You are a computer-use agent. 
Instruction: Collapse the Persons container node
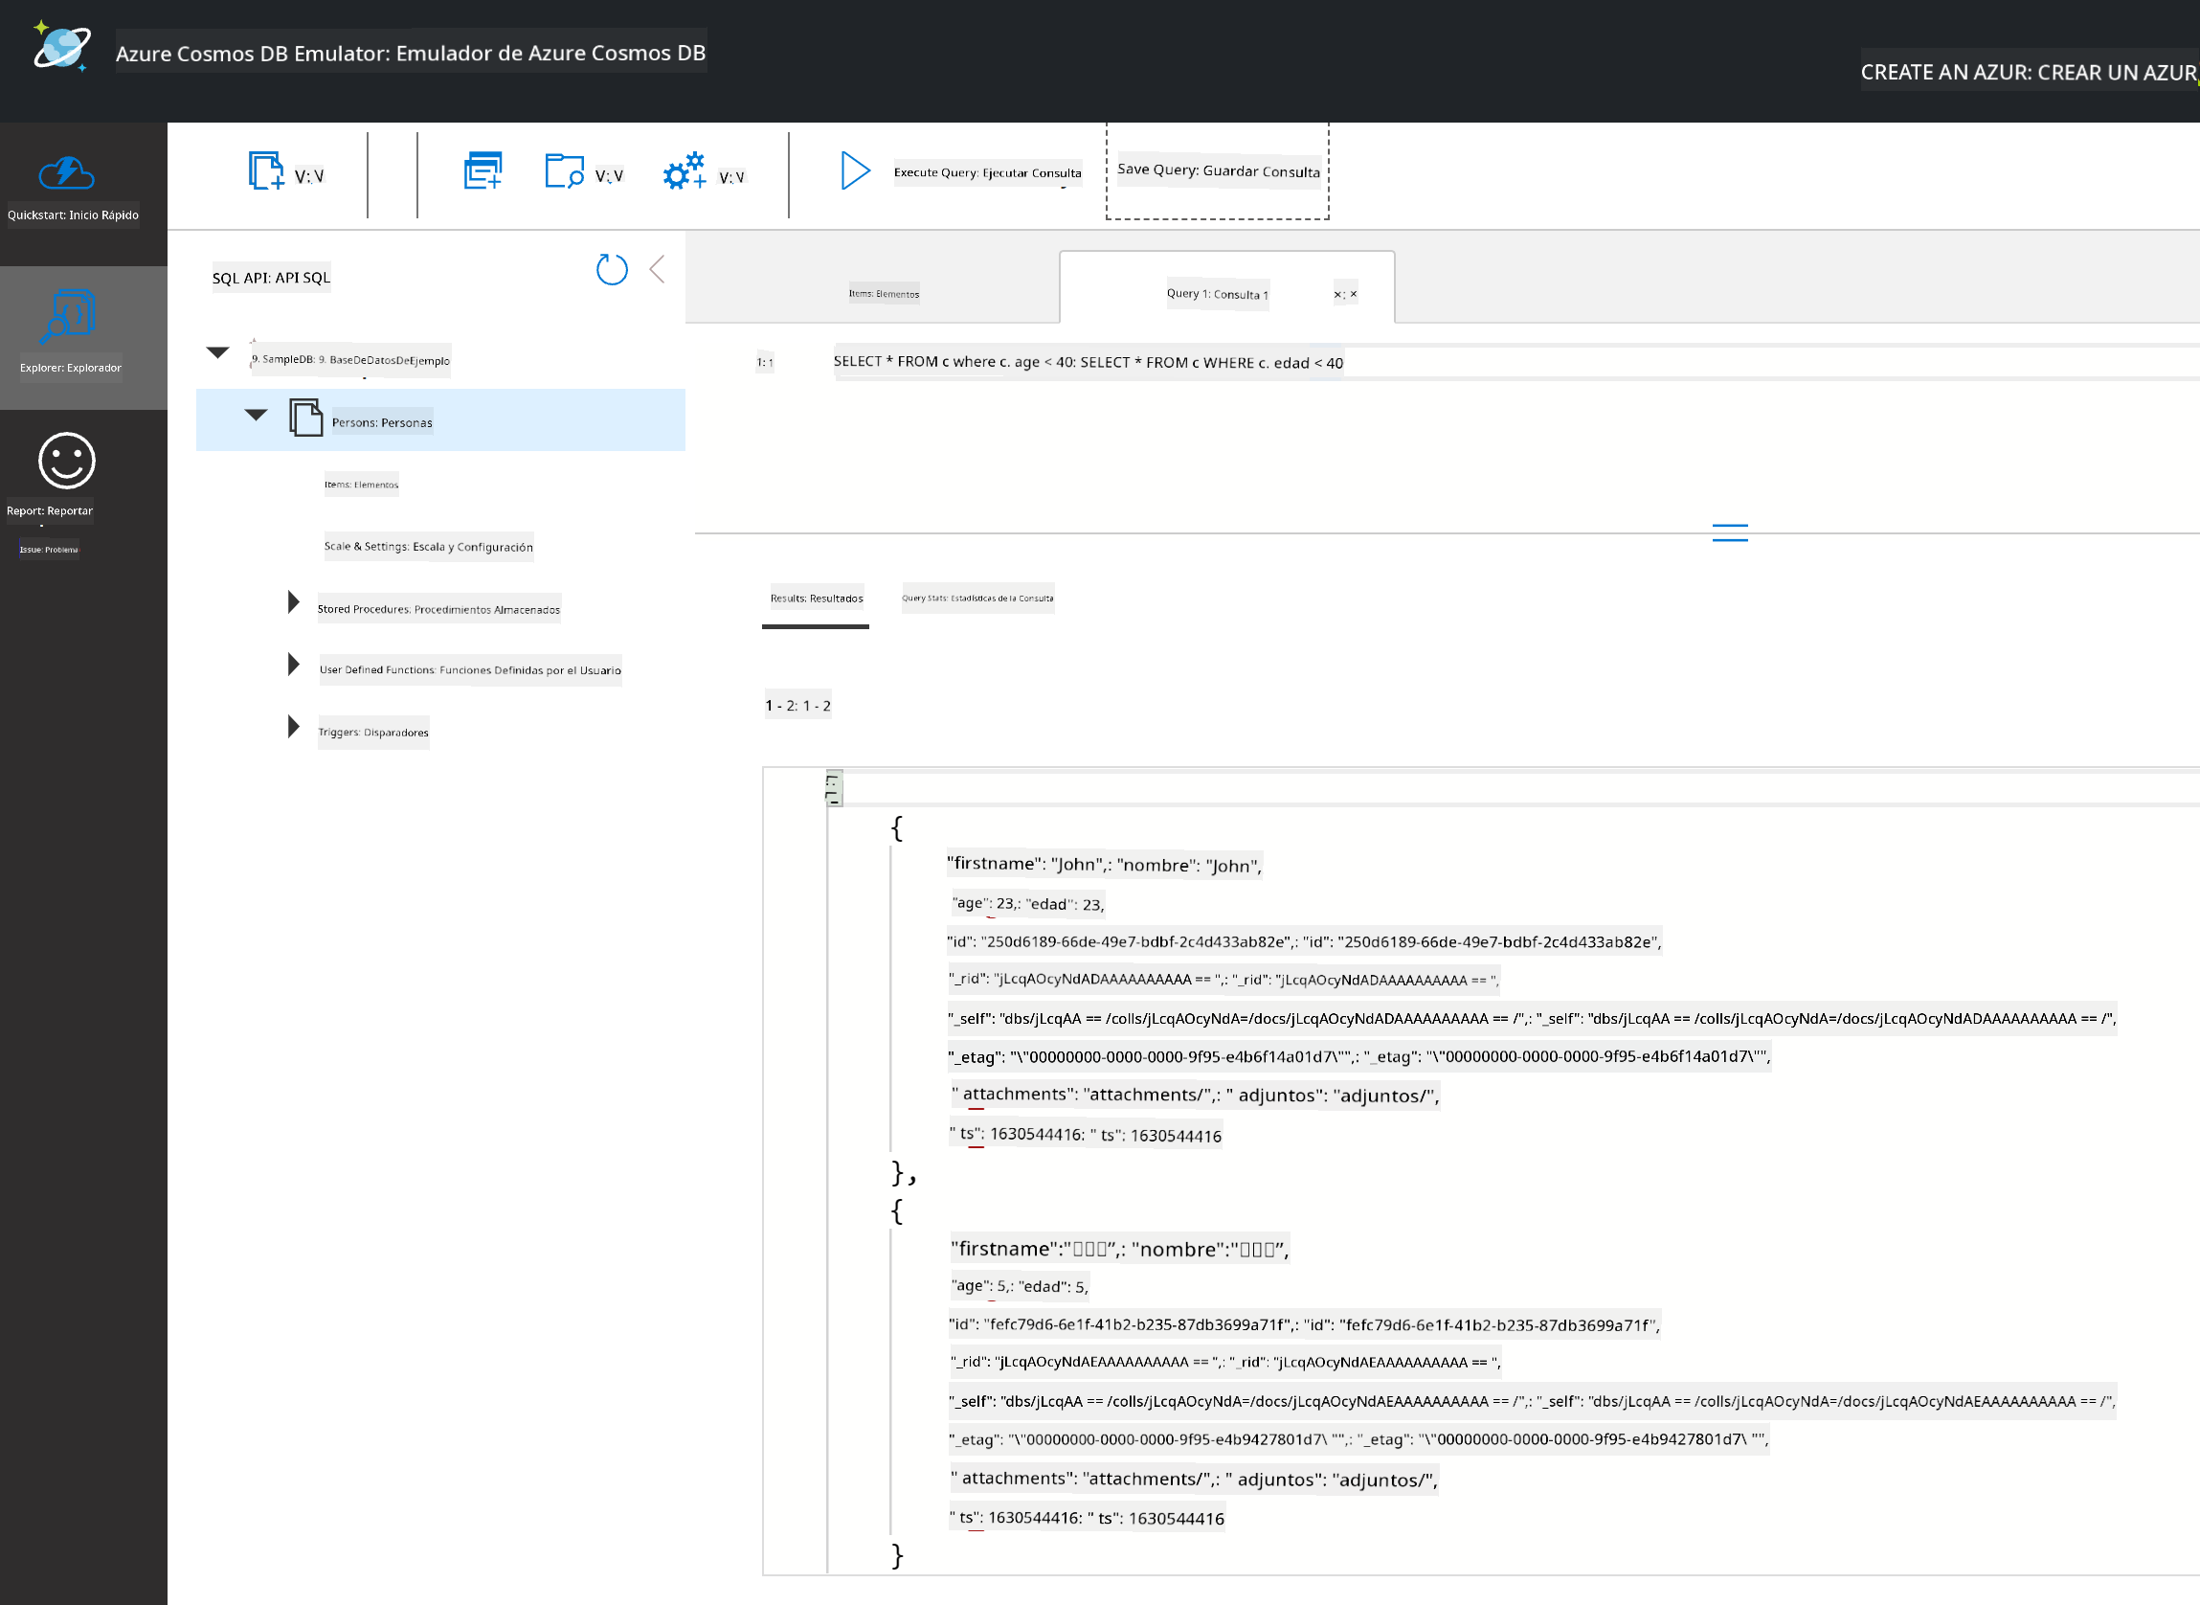[x=257, y=415]
